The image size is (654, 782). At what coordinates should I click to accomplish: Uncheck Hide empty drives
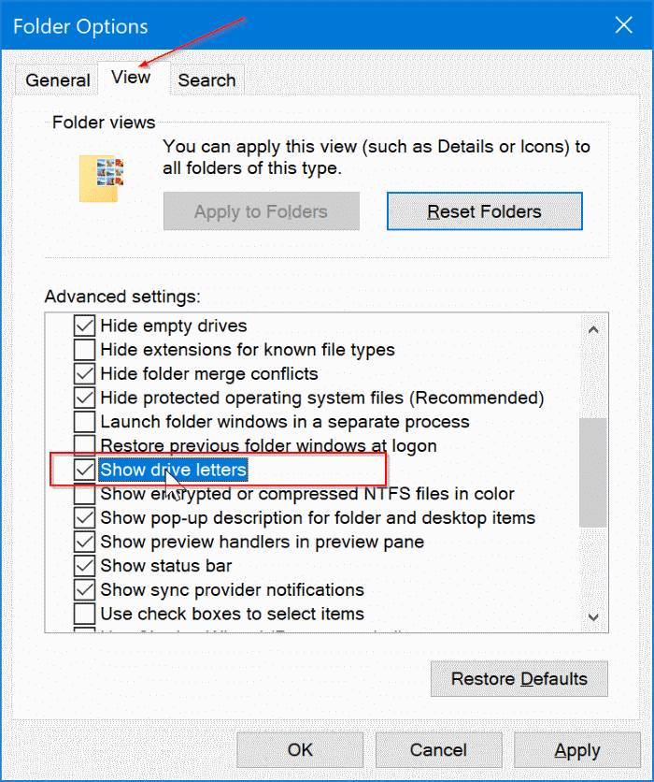click(x=84, y=326)
